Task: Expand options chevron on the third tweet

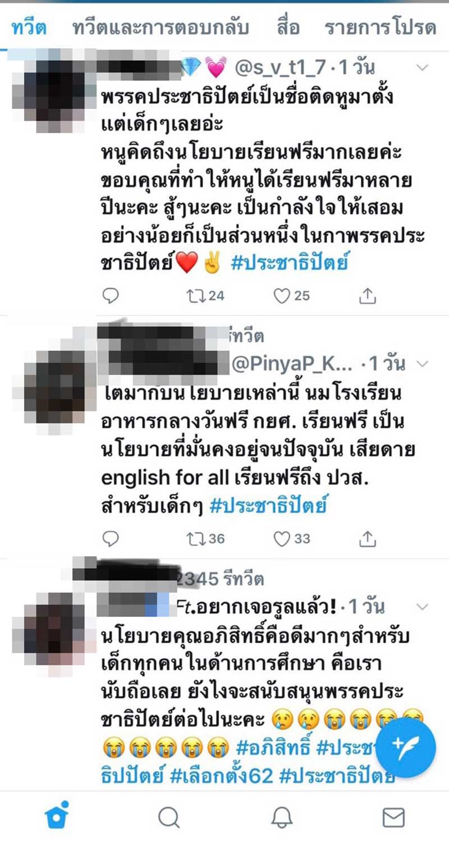Action: coord(423,607)
